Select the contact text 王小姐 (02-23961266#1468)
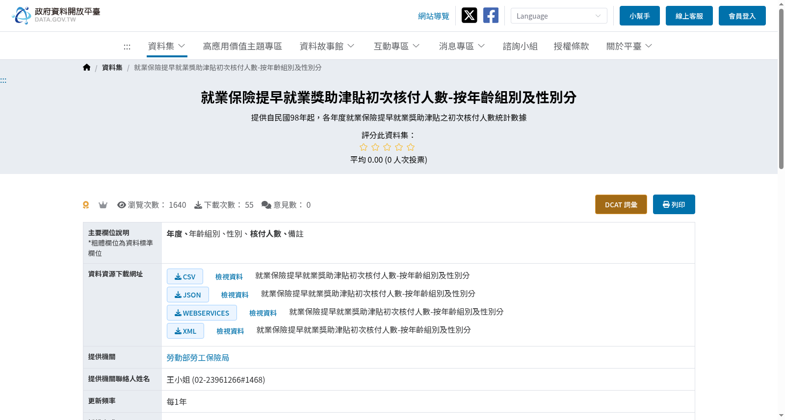The image size is (785, 420). click(216, 380)
